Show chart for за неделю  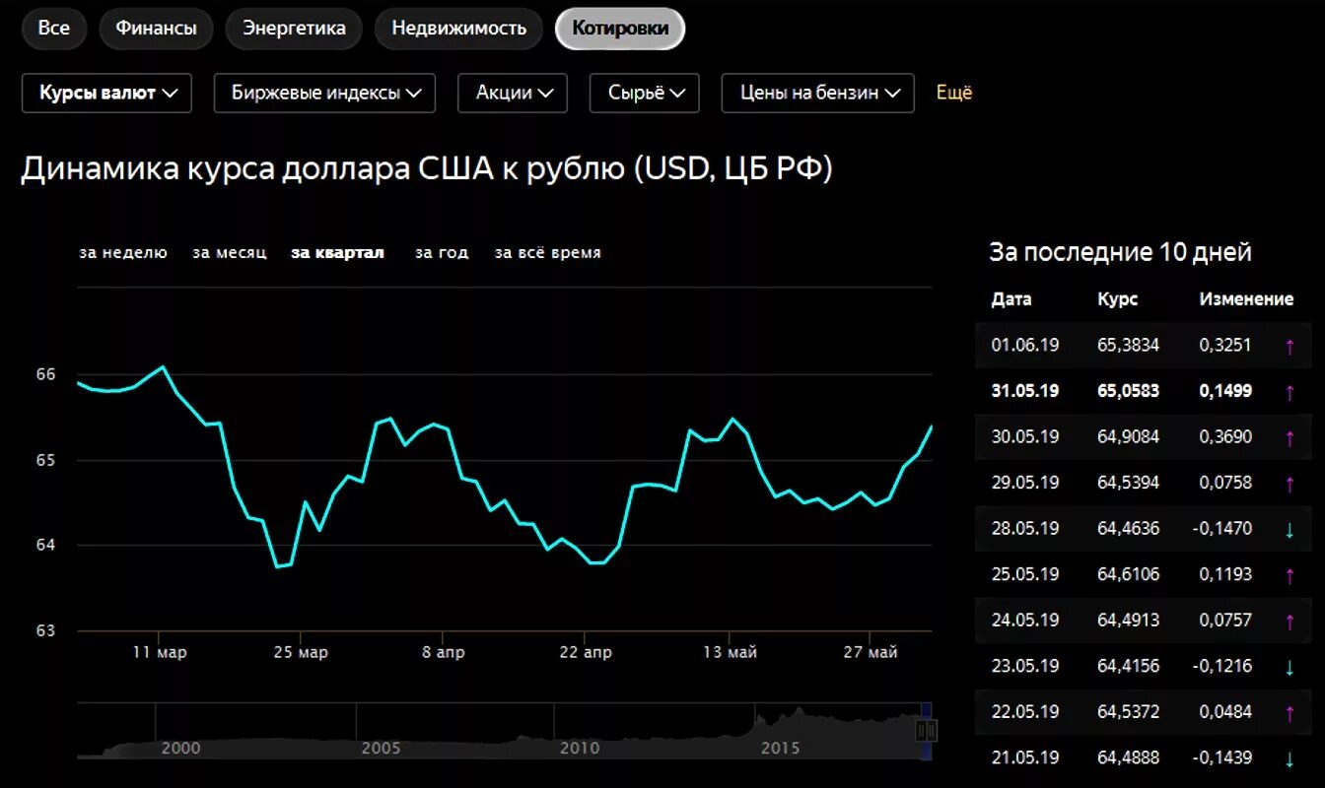click(123, 253)
